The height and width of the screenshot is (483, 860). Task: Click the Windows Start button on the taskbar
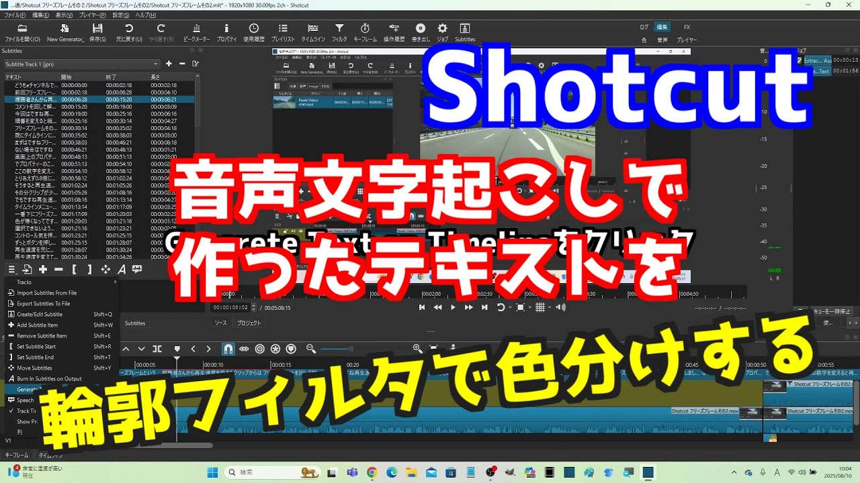point(212,472)
